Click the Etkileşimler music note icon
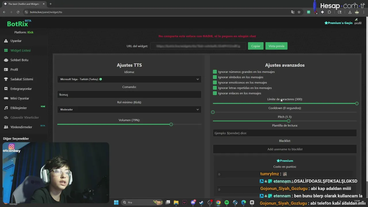Image resolution: width=368 pixels, height=207 pixels. point(6,108)
